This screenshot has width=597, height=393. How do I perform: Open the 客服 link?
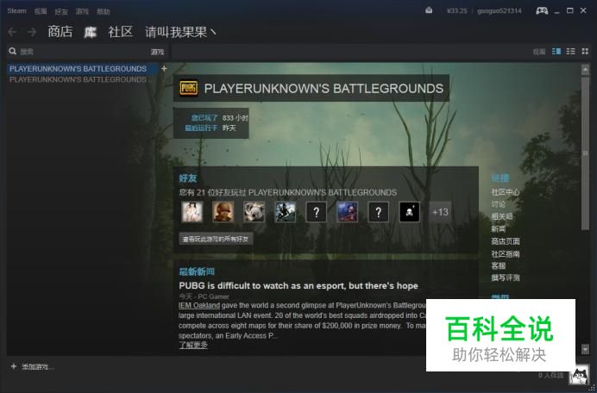[499, 265]
